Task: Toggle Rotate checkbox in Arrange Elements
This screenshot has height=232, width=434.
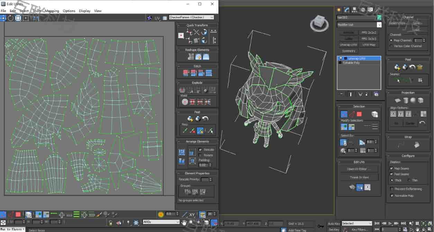Action: click(200, 155)
